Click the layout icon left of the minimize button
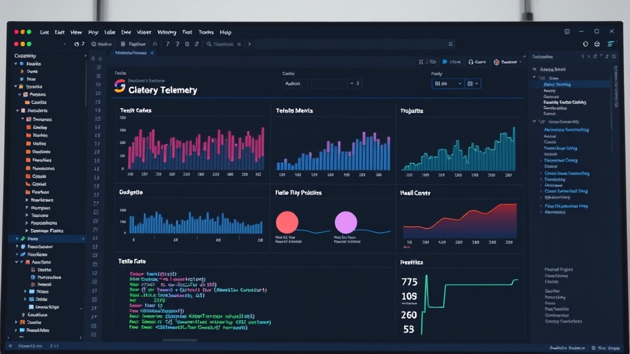Viewport: 630px width, 354px height. click(x=567, y=31)
